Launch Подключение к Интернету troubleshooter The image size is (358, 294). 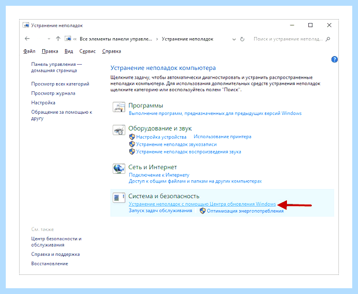159,175
